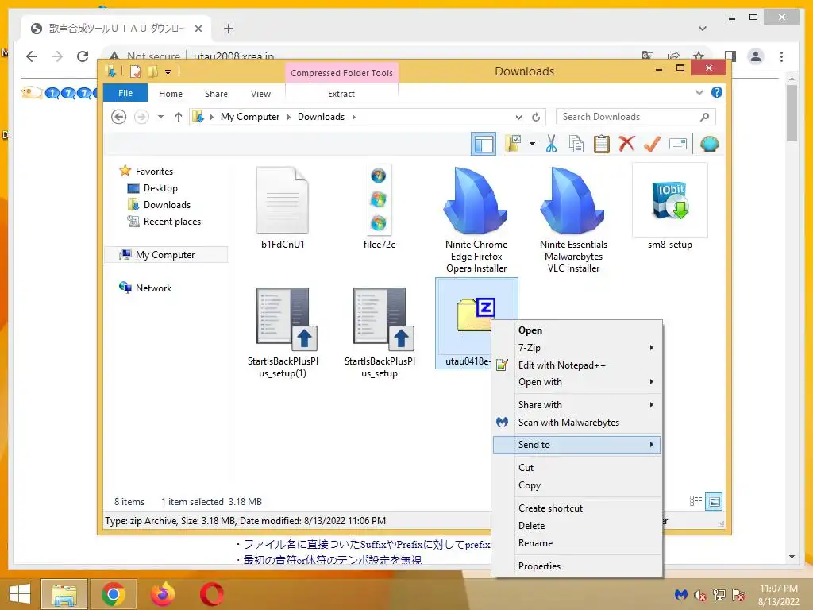
Task: Switch to the Share ribbon tab
Action: [216, 94]
